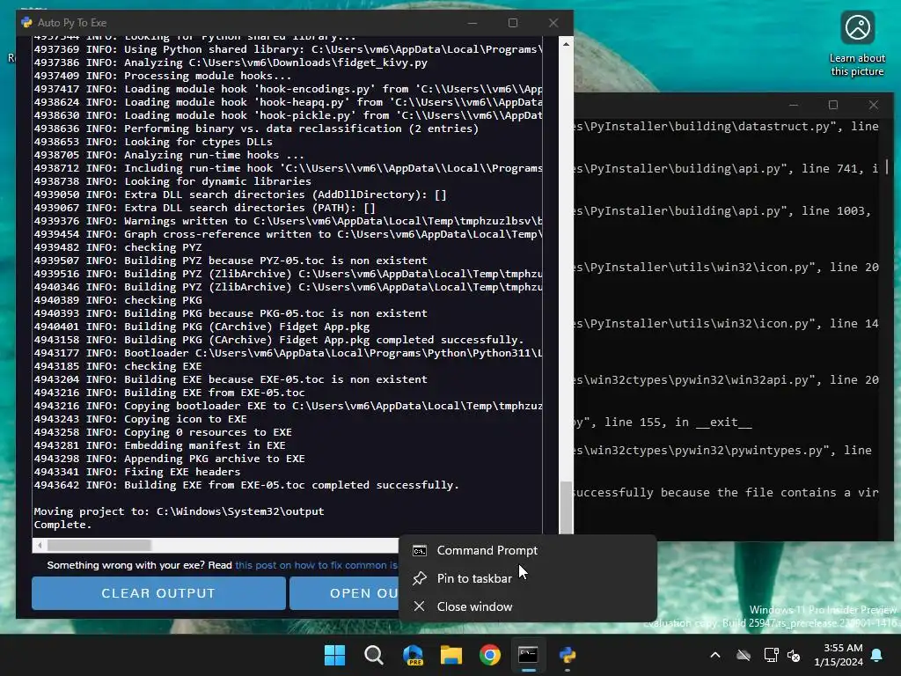Close the background Command Prompt window
The height and width of the screenshot is (676, 901).
click(x=874, y=105)
